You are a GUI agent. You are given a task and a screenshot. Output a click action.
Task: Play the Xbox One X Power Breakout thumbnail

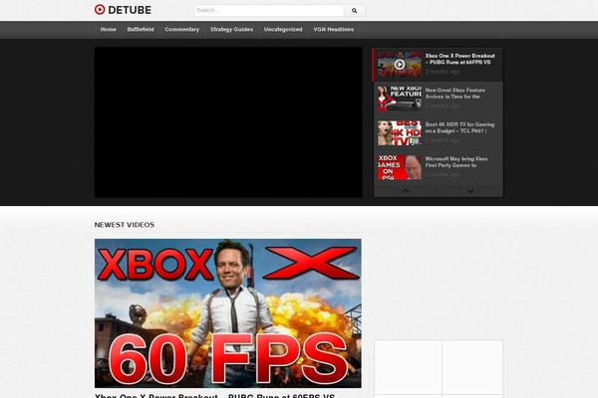pyautogui.click(x=400, y=65)
